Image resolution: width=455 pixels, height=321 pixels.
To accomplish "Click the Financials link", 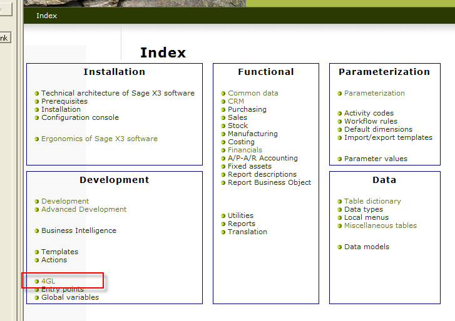I will coord(245,150).
